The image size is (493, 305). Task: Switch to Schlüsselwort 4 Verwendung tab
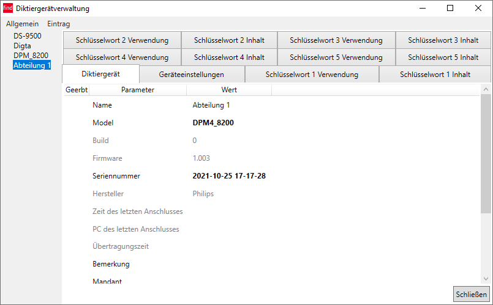122,57
